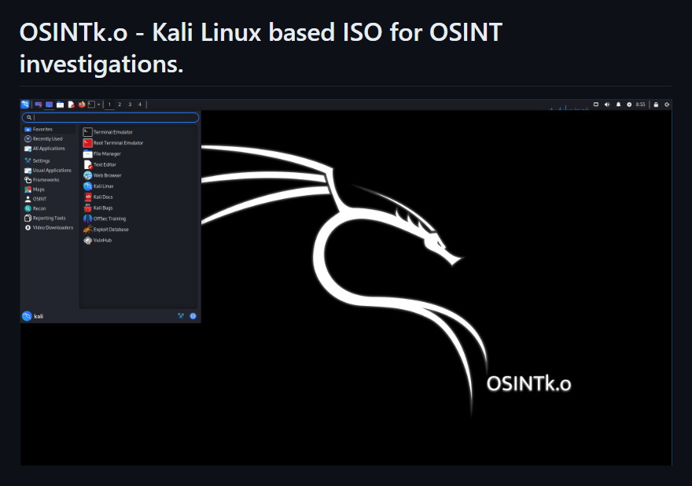The width and height of the screenshot is (692, 486).
Task: Click the blue round session icon in menu footer
Action: click(x=193, y=316)
